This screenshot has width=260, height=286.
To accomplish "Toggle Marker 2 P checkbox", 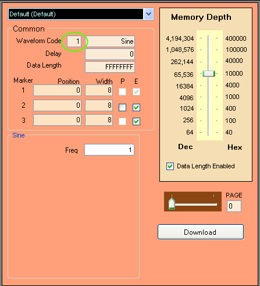I will [x=122, y=107].
